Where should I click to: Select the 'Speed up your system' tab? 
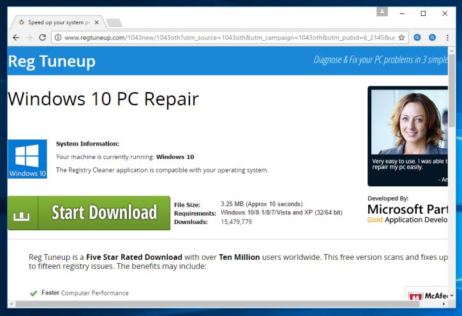[x=58, y=22]
